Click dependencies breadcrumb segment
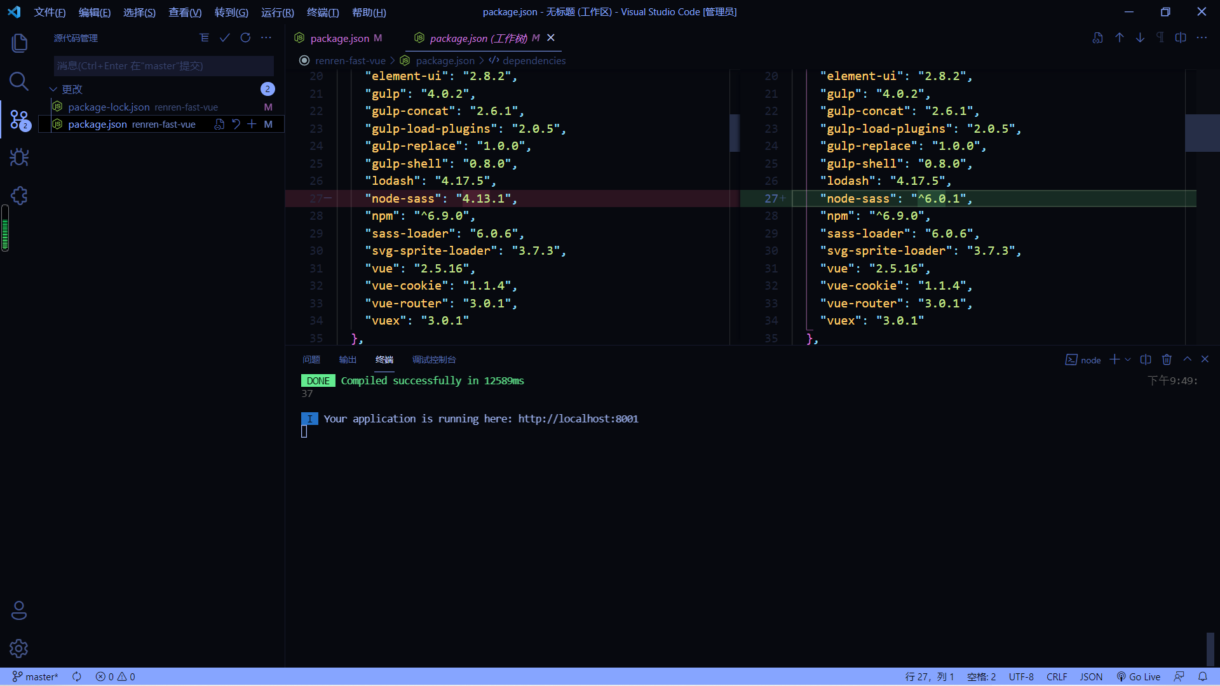The image size is (1220, 686). pos(534,60)
